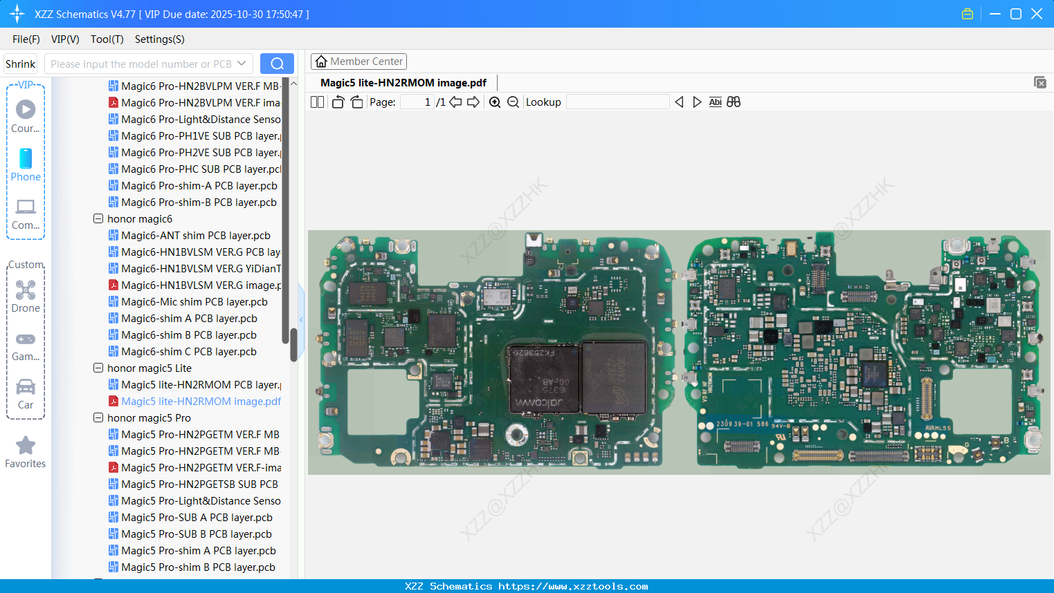Open the Member Center button
This screenshot has width=1054, height=593.
coord(358,62)
